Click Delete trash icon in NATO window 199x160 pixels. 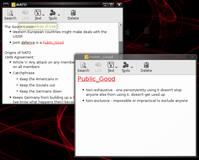point(73,13)
